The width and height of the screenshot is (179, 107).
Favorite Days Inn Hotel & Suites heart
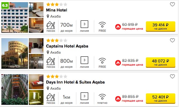click(172, 76)
